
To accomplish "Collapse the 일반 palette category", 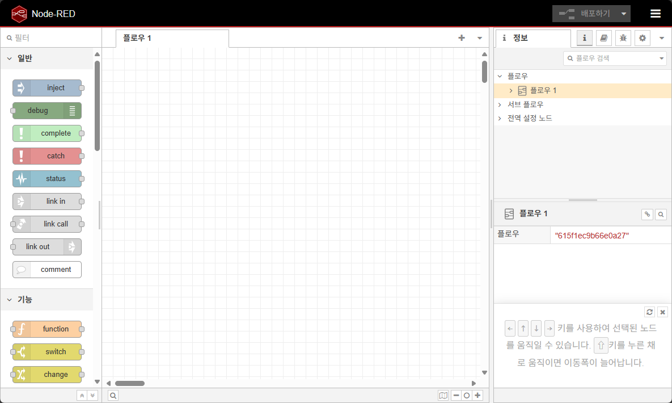I will (x=47, y=58).
